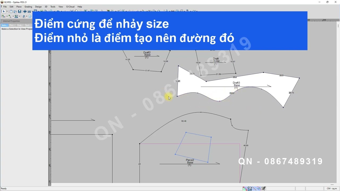The width and height of the screenshot is (340, 191).
Task: Open the File menu
Action: coord(5,7)
